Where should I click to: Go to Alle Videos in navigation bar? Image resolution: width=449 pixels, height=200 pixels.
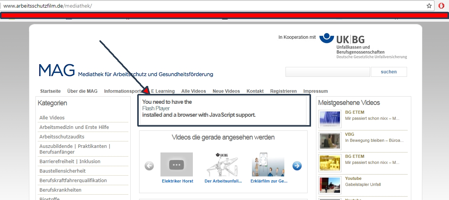click(193, 91)
